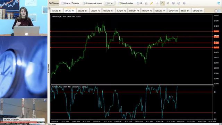The width and height of the screenshot is (222, 125).
Task: Switch to USDCHF H1 tab
Action: coord(147,11)
